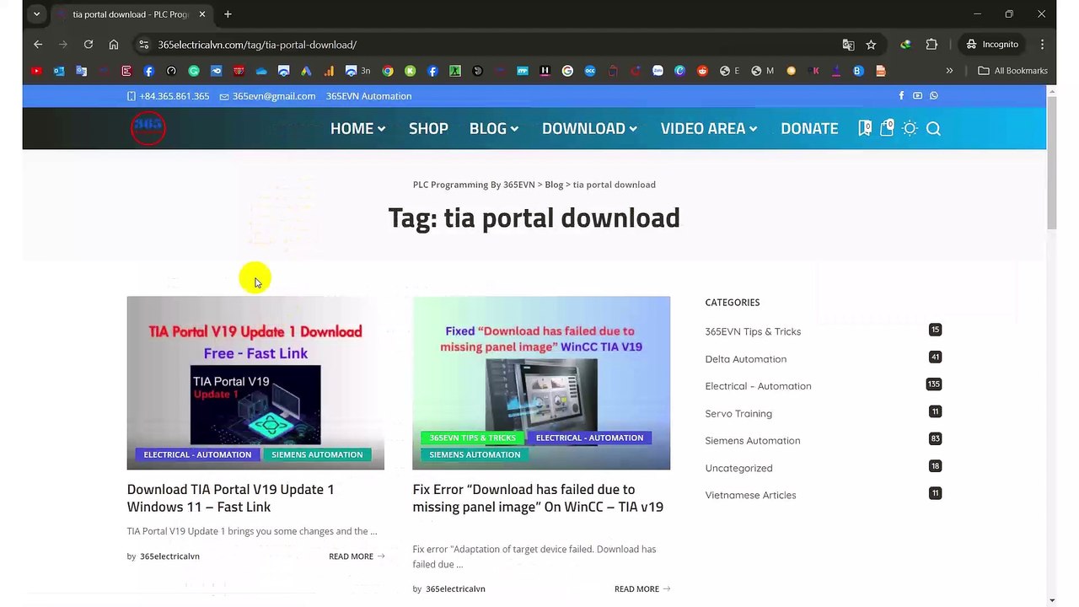Open Siemens Automation category

753,441
